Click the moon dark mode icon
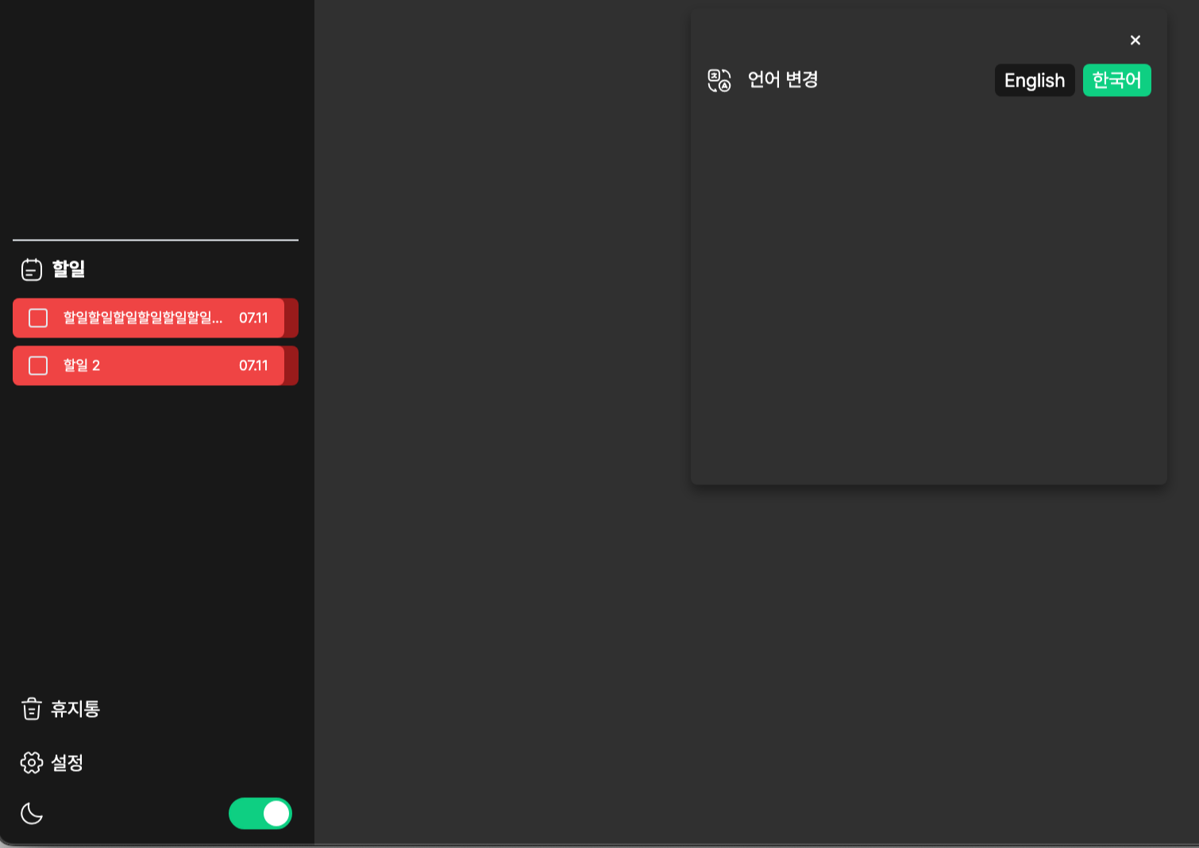The image size is (1199, 848). 32,813
